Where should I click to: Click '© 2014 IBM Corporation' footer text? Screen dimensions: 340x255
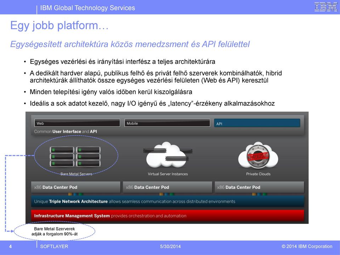(x=307, y=246)
